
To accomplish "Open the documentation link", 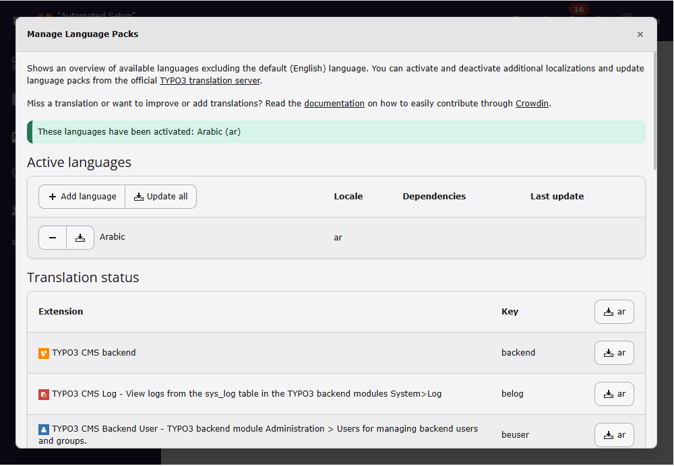I will point(334,103).
